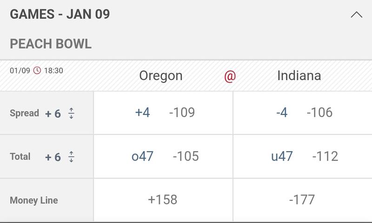Screen dimensions: 372x223
Task: Expand Spread alternate lines arrows icon
Action: click(x=71, y=113)
